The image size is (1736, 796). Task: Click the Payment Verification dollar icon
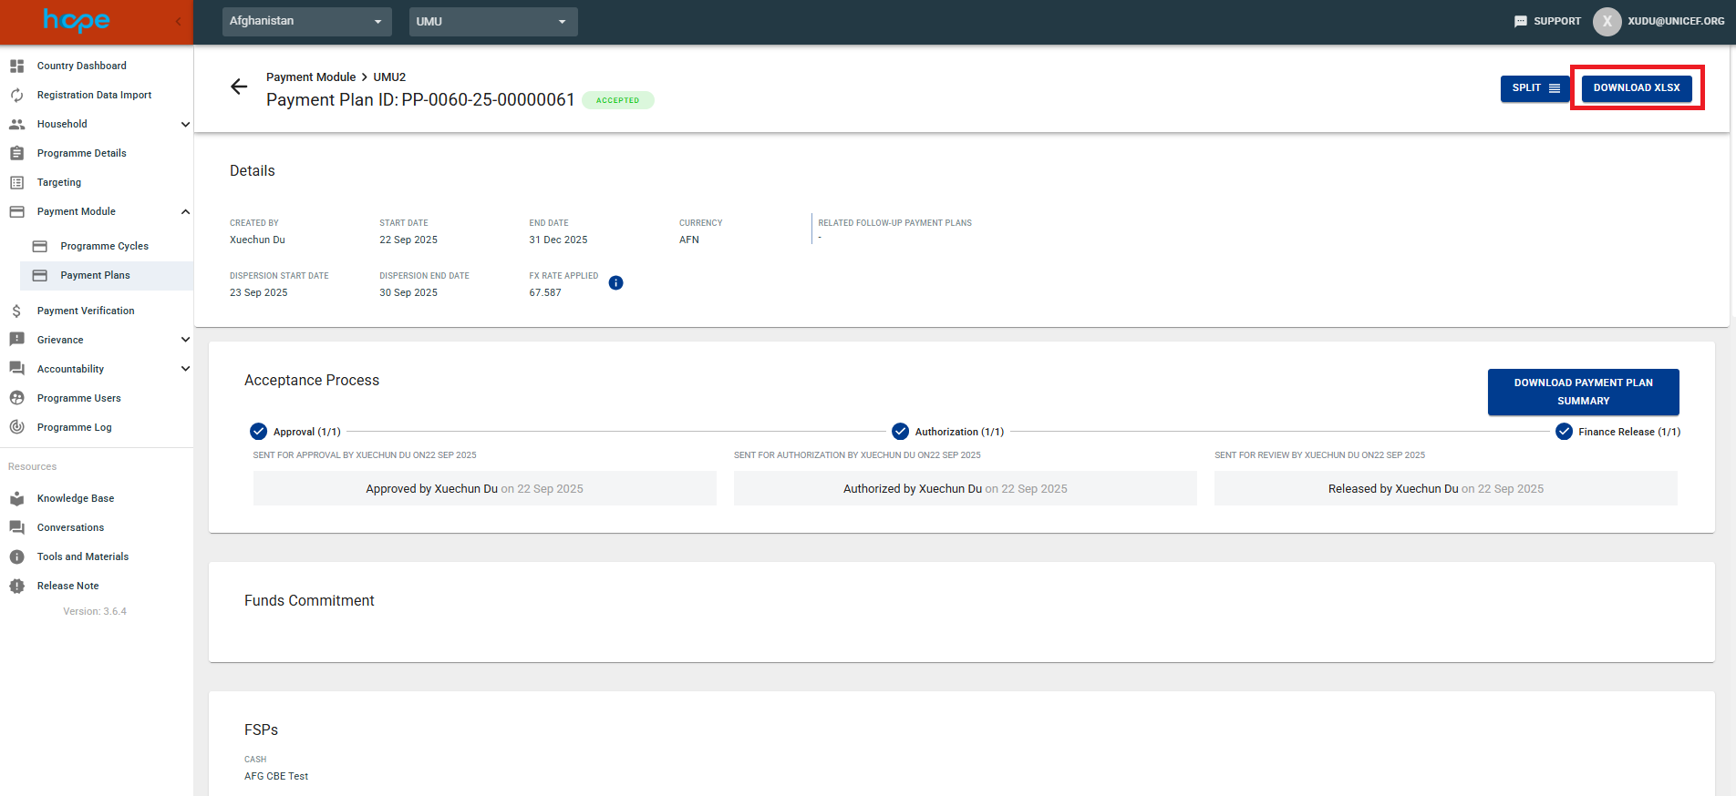pyautogui.click(x=16, y=311)
